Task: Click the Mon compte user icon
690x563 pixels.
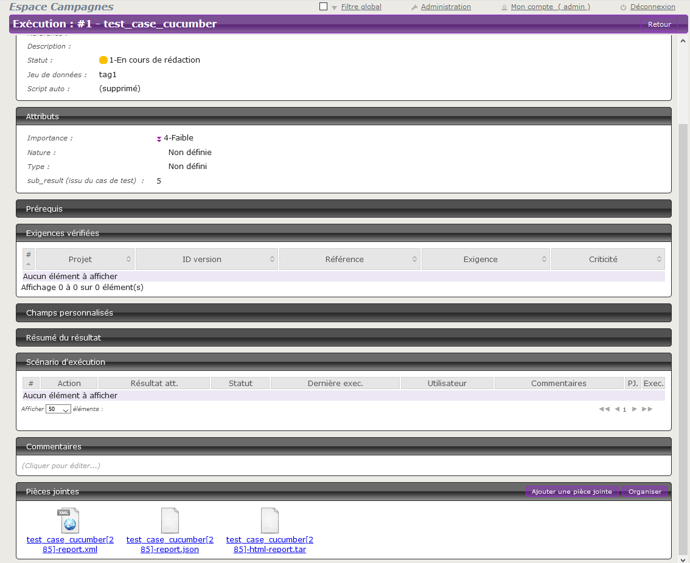Action: [504, 7]
